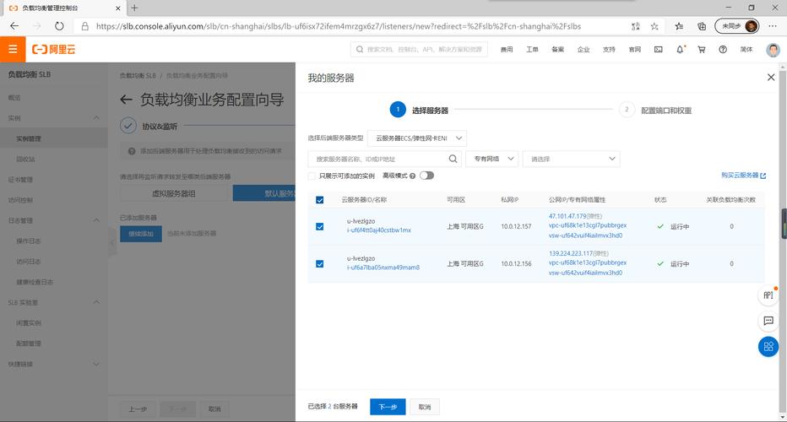The image size is (787, 422).
Task: Open a new browser tab
Action: 134,8
